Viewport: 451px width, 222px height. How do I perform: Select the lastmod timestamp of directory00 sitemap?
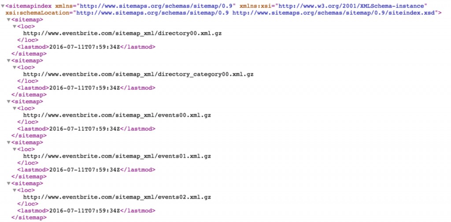click(x=85, y=47)
